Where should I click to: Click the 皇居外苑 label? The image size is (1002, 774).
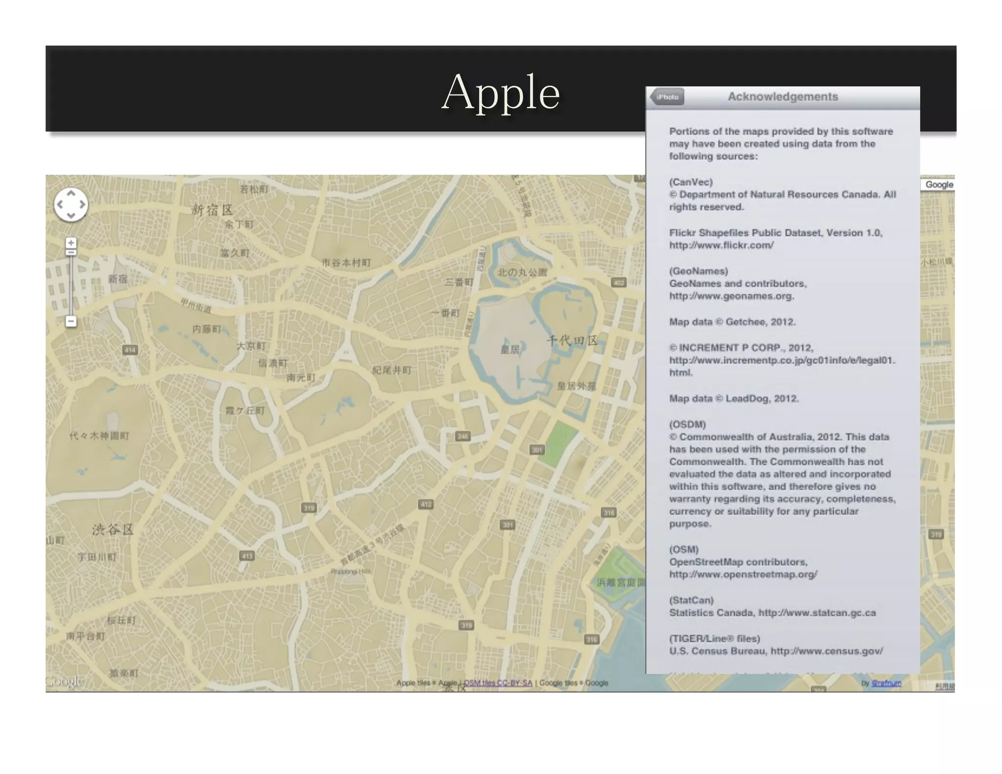pos(577,386)
